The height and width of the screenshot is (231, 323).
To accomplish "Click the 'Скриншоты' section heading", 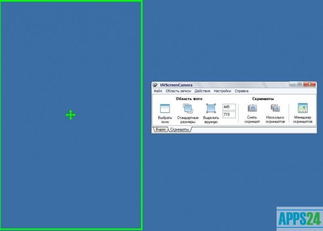I will tap(263, 99).
